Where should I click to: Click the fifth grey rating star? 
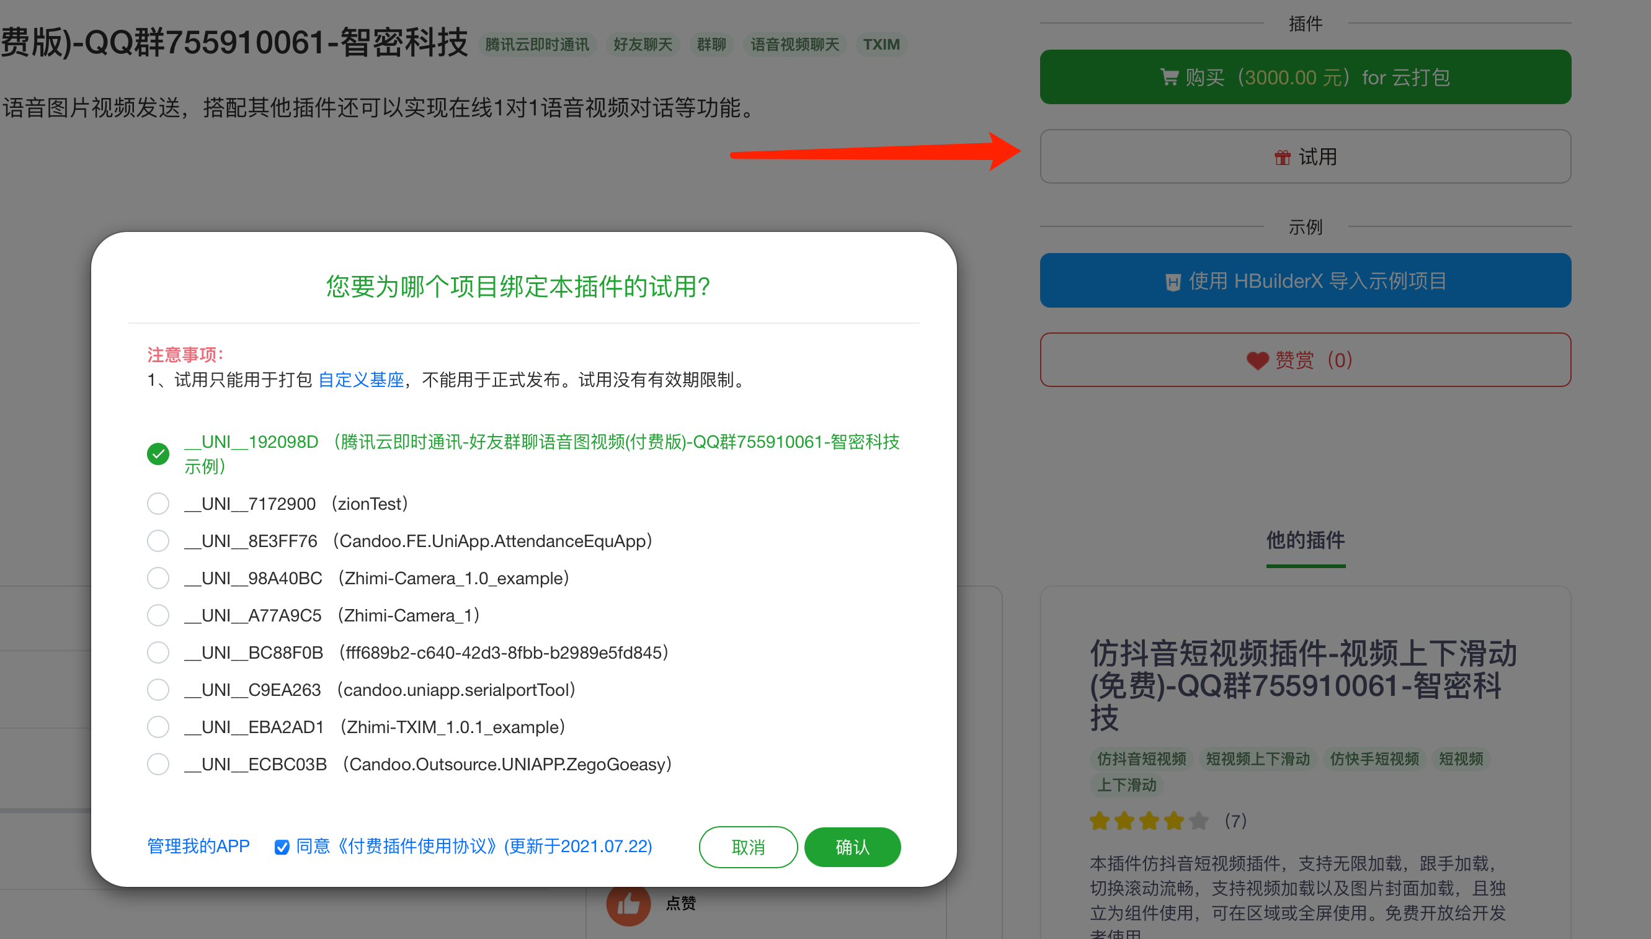(x=1199, y=821)
